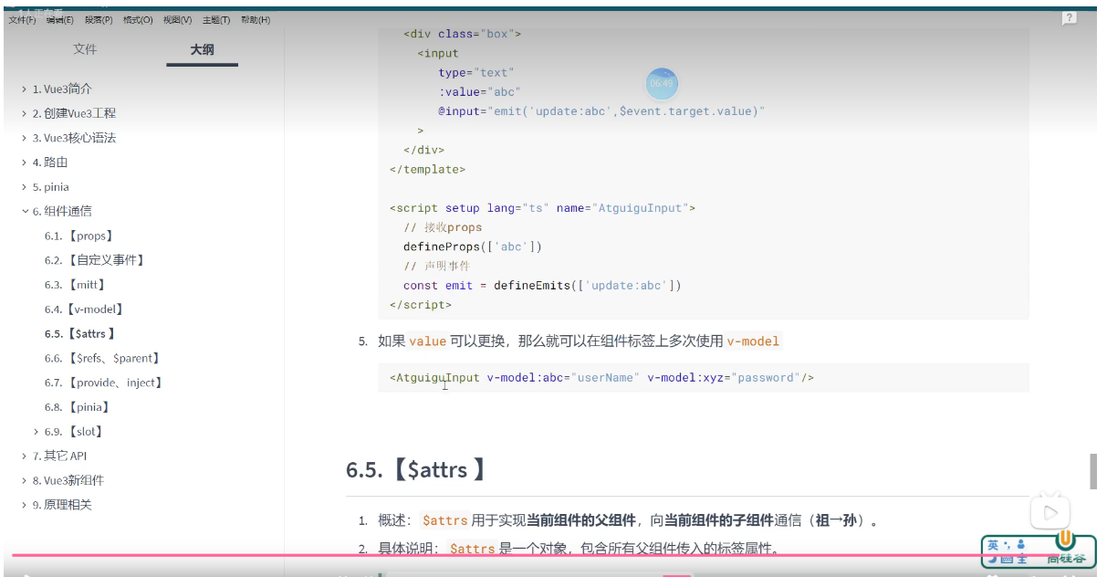The height and width of the screenshot is (577, 1107).
Task: Expand the 1. Vue3简介 chevron
Action: (24, 89)
